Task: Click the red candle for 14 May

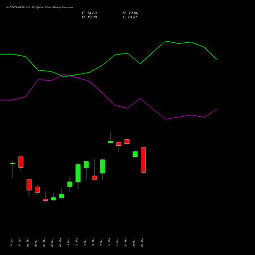Action: pyautogui.click(x=94, y=178)
